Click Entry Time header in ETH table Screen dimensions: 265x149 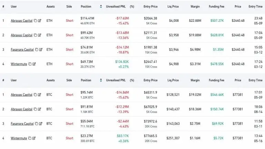pos(255,7)
